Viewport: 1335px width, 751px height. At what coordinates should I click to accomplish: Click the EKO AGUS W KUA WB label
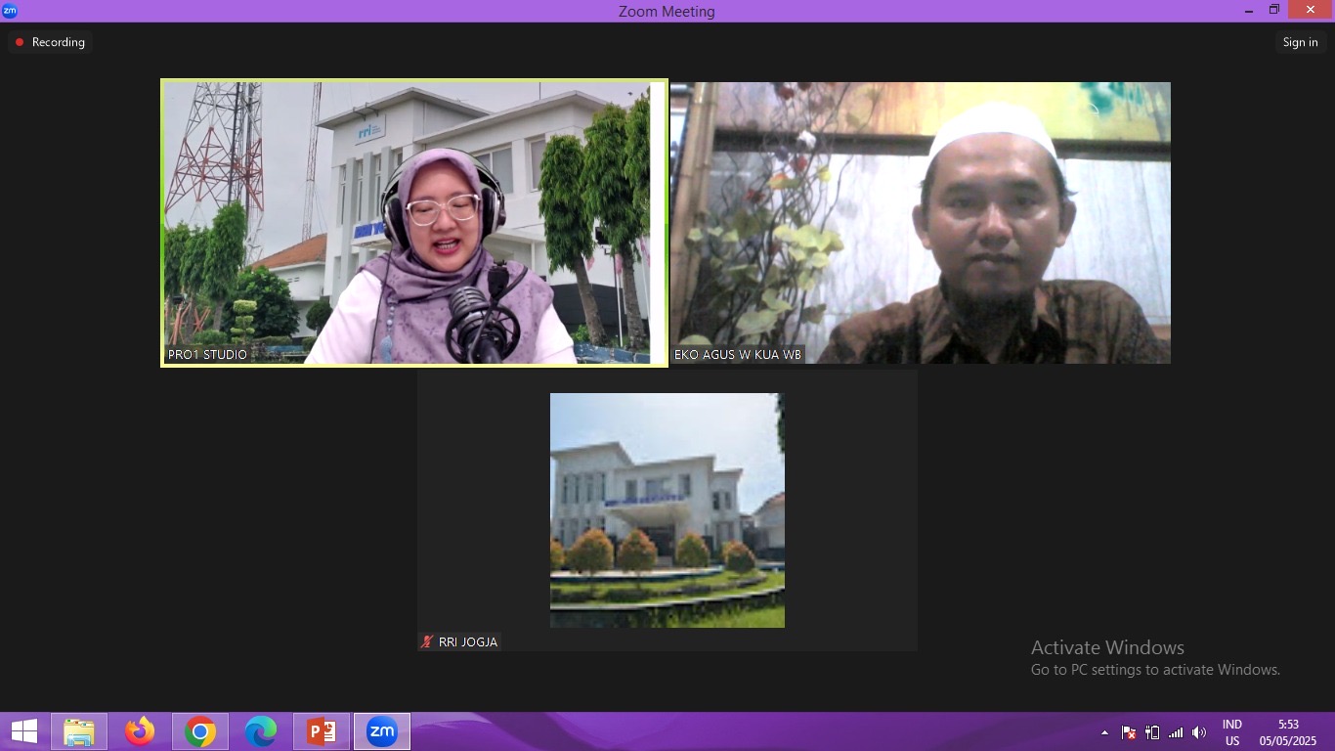point(738,354)
